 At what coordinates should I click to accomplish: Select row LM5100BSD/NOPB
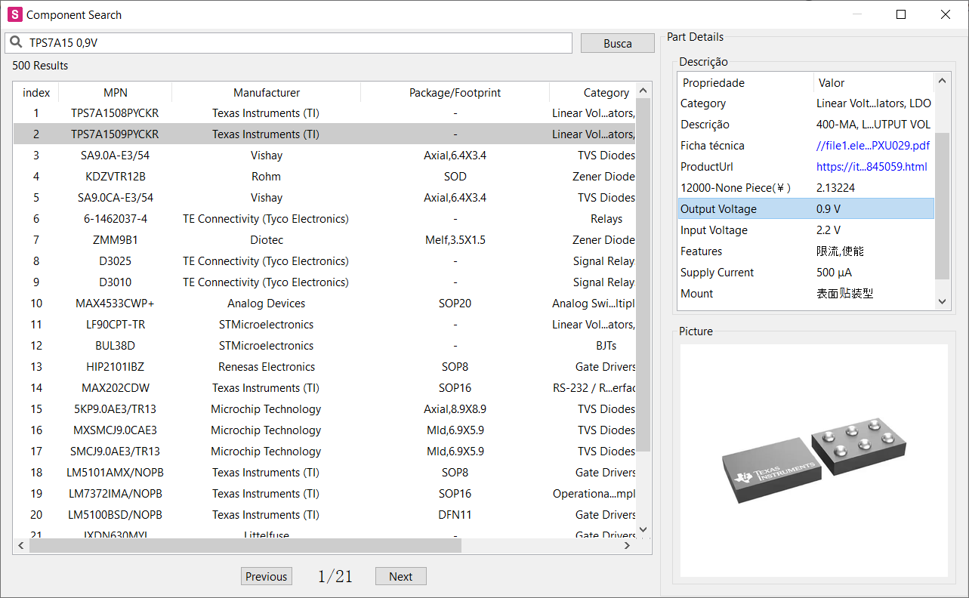[x=325, y=515]
